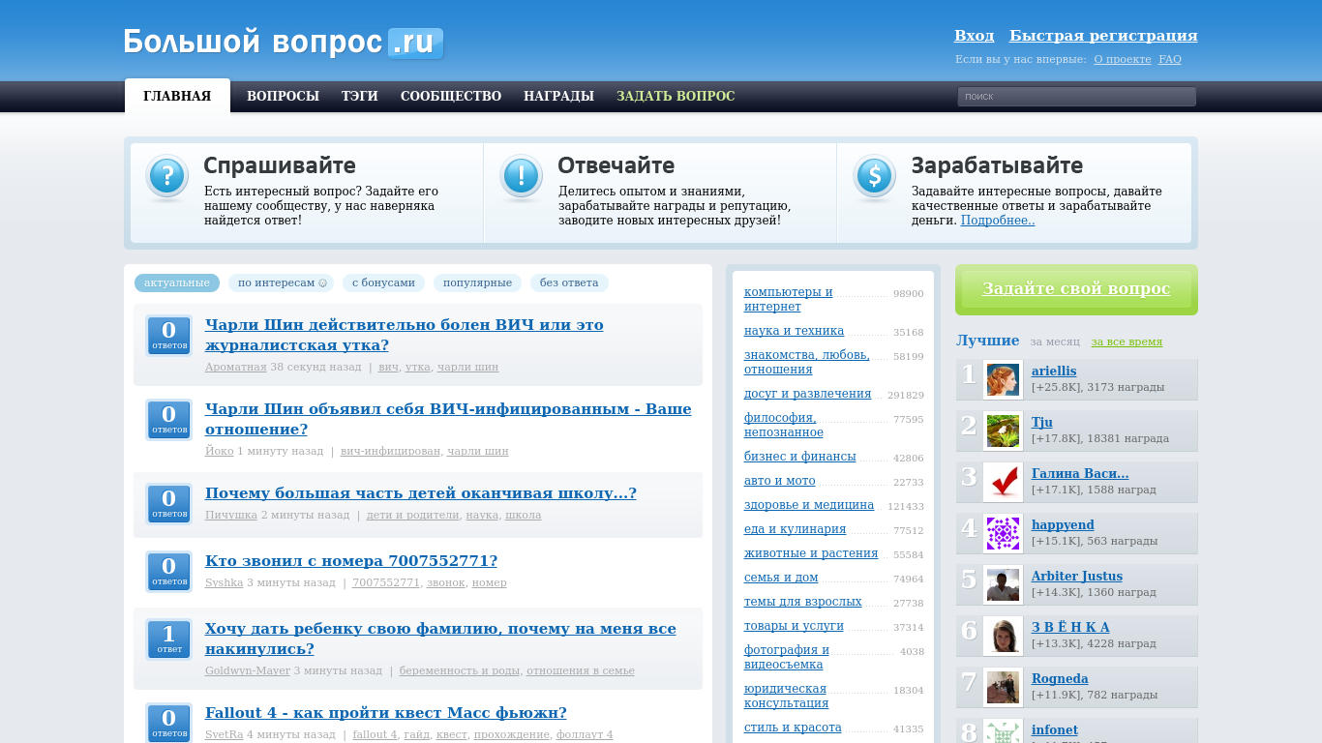1322x743 pixels.
Task: Open the Большой вопрос.ru site logo
Action: [284, 43]
